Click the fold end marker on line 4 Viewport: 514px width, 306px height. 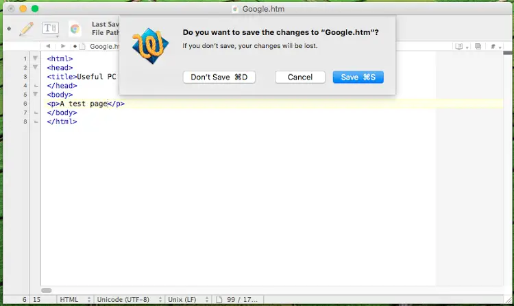[36, 86]
